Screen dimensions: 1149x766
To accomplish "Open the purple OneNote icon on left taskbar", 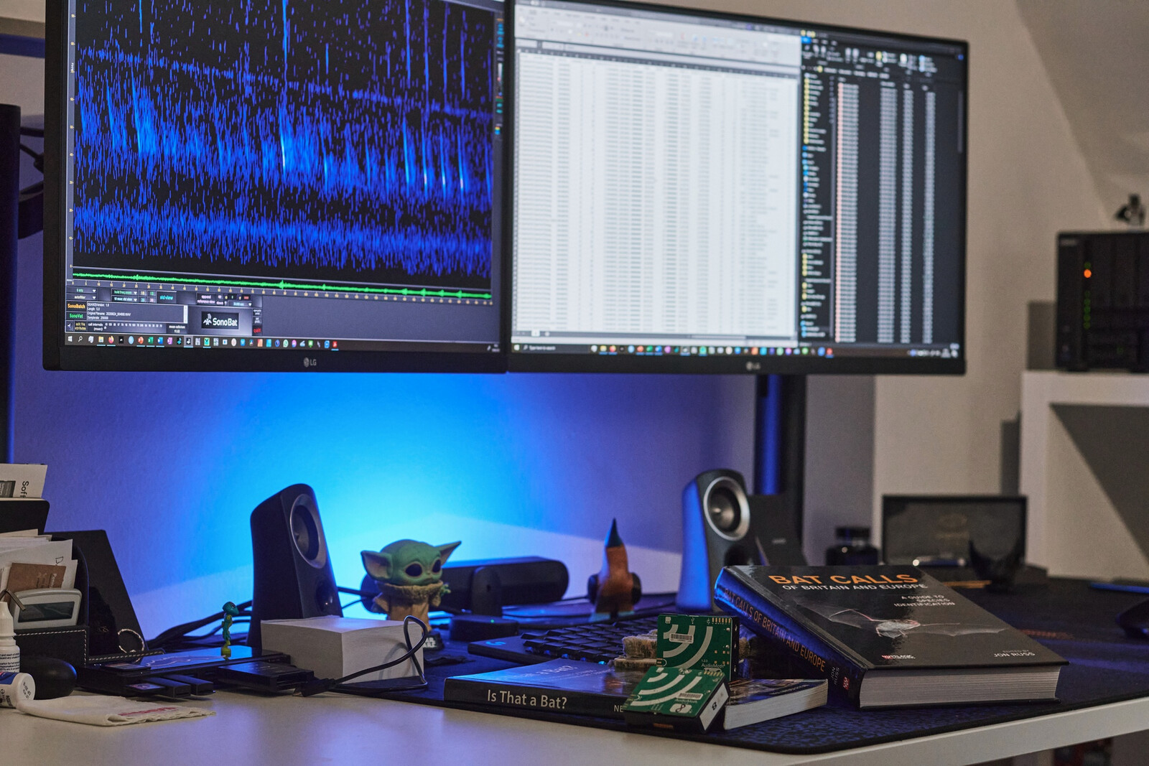I will (170, 341).
